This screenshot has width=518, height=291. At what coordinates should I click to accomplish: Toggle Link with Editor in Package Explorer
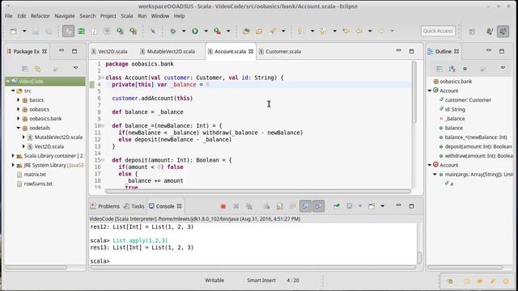coord(37,69)
